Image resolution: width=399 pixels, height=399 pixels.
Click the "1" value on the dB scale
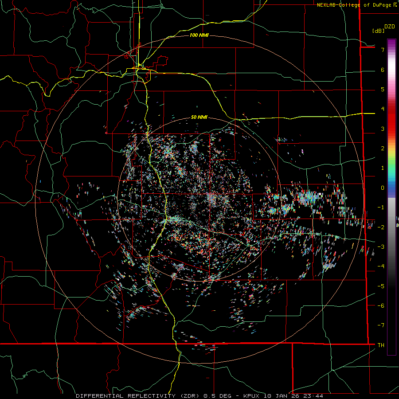pyautogui.click(x=383, y=168)
